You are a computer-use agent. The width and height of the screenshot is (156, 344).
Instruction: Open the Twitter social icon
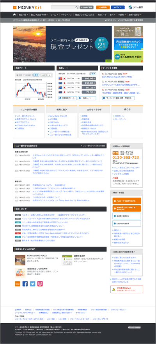coord(33,284)
